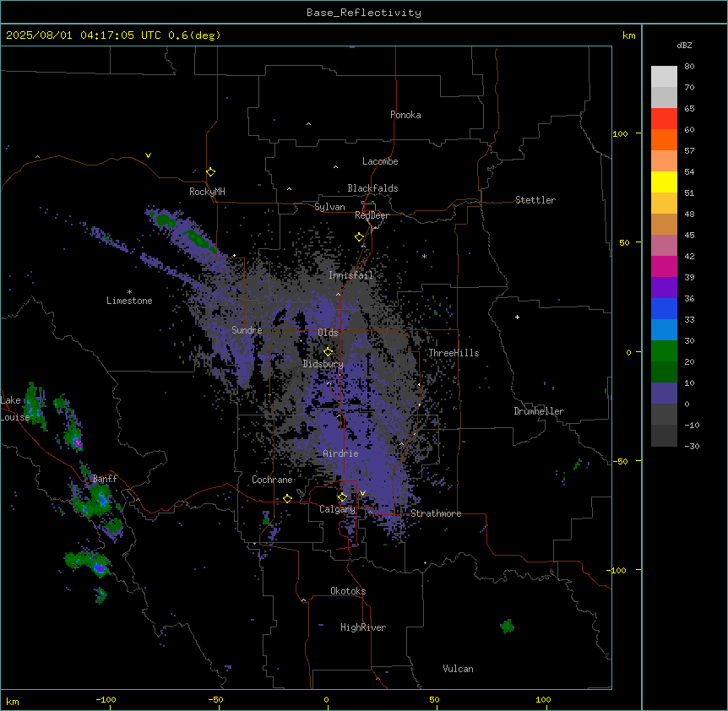
Task: Click the Olds town label
Action: click(328, 333)
